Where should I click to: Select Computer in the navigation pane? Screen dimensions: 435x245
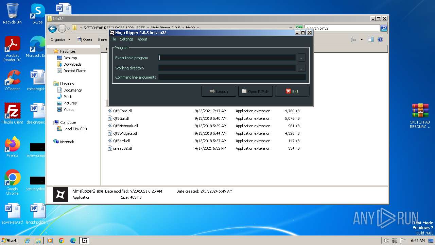pyautogui.click(x=68, y=122)
